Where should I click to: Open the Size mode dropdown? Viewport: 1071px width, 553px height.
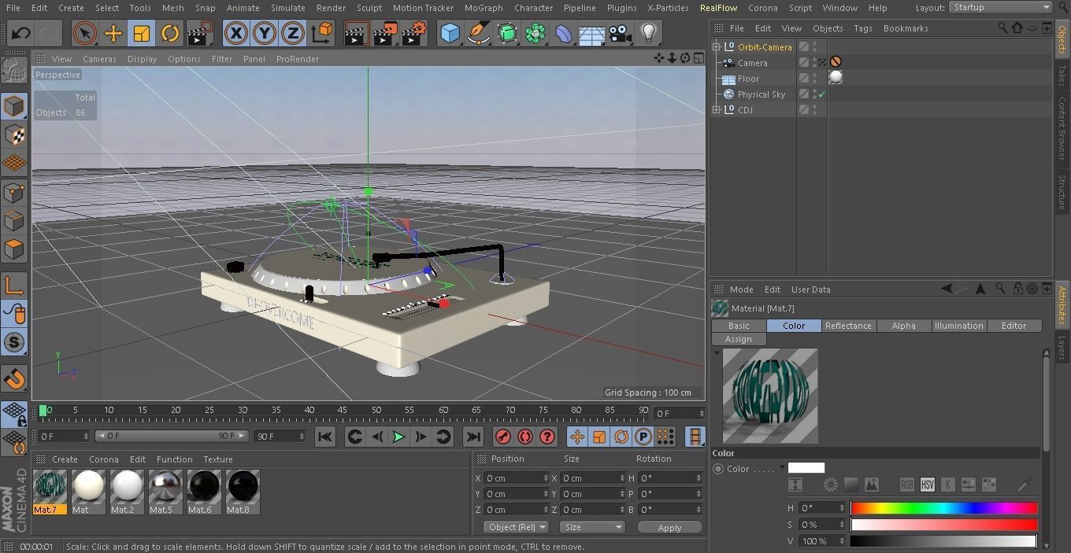[592, 527]
